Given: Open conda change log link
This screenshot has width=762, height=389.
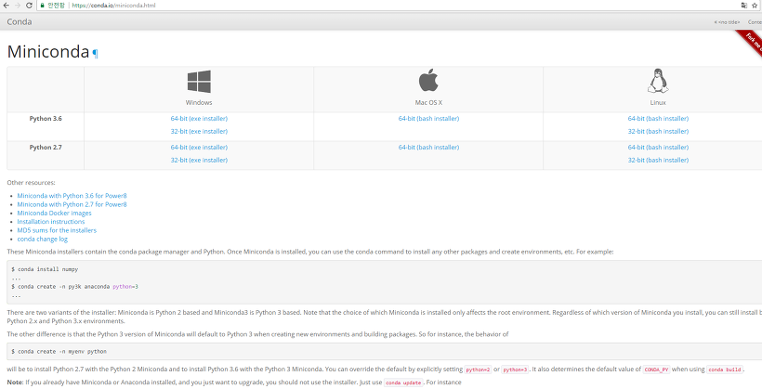Looking at the screenshot, I should pyautogui.click(x=42, y=239).
